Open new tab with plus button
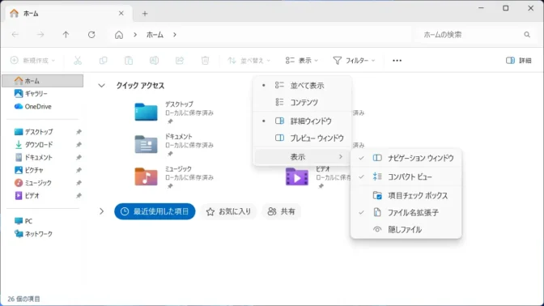544x306 pixels. tap(145, 14)
